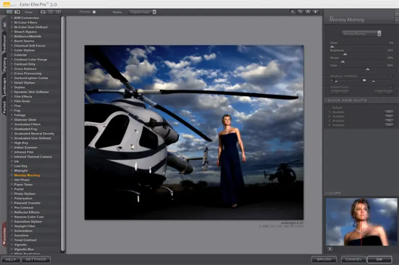
Task: Click favorite marker beside Old Photo filter
Action: click(12, 180)
